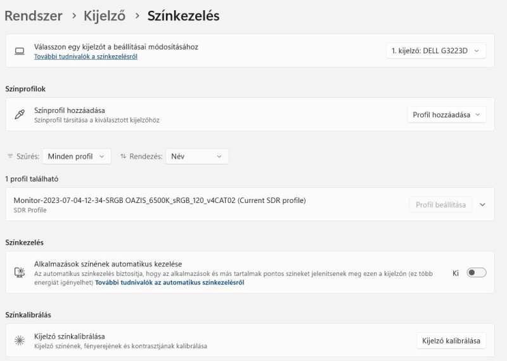Screen dimensions: 507x361
Task: Click the Profil beállítása button
Action: 440,205
